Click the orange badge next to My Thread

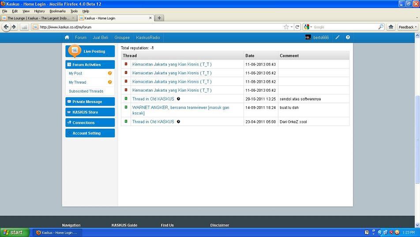point(110,82)
